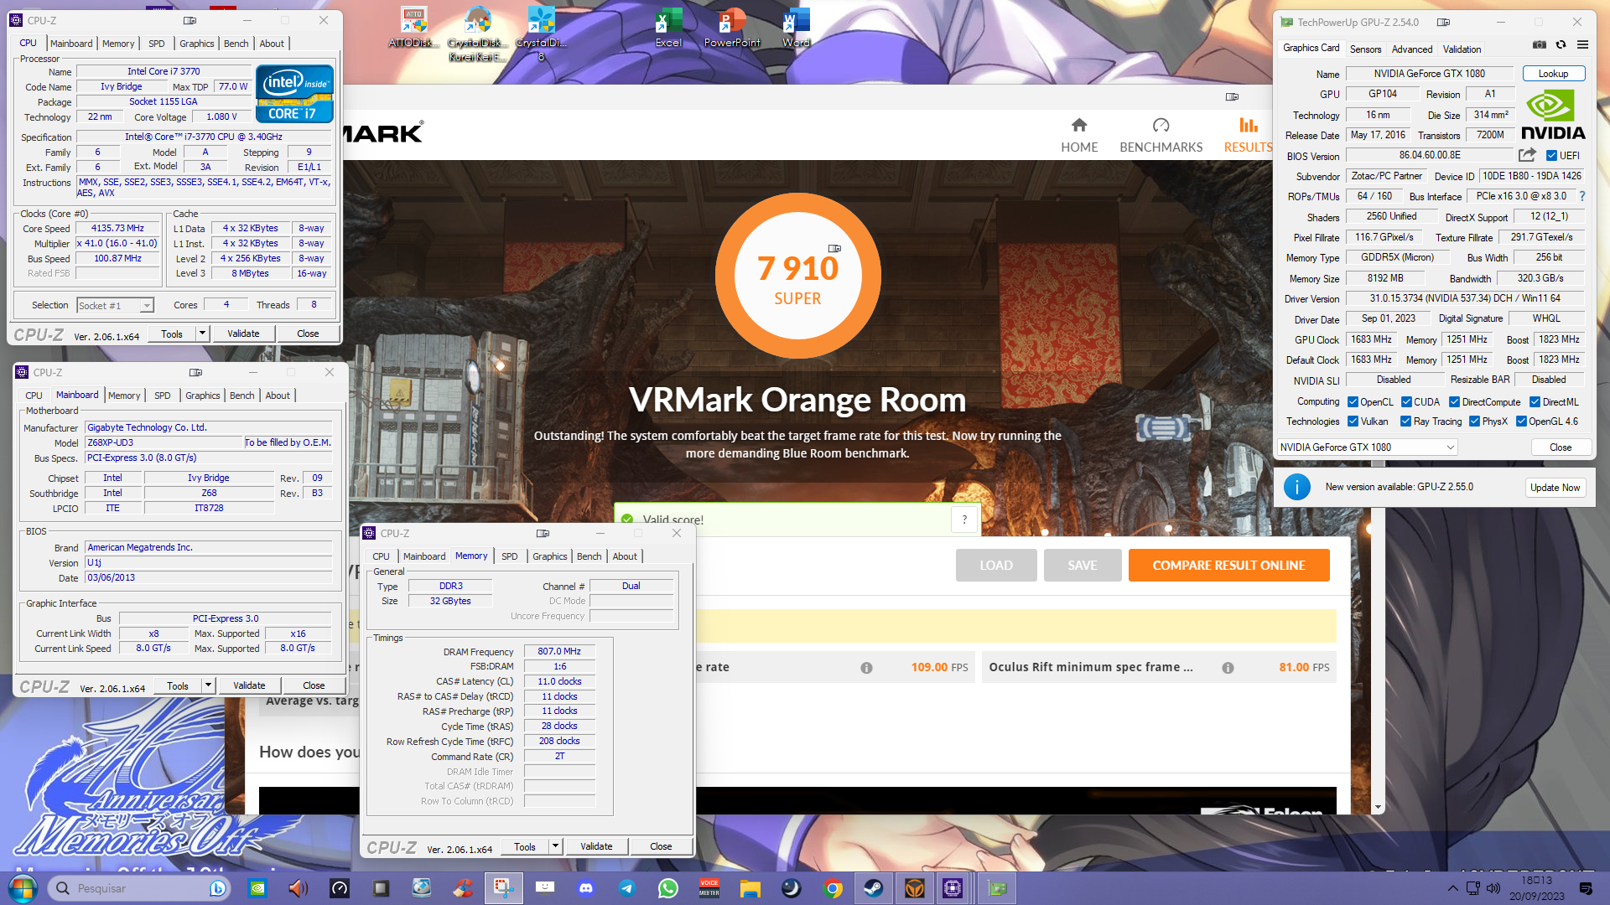The height and width of the screenshot is (905, 1610).
Task: Click the Windows Start button
Action: [x=23, y=888]
